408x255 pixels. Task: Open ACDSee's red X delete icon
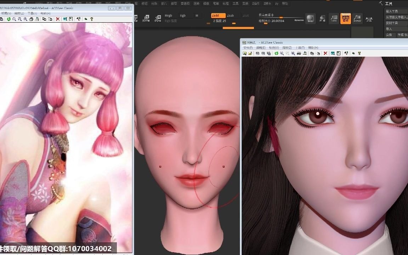coord(325,53)
